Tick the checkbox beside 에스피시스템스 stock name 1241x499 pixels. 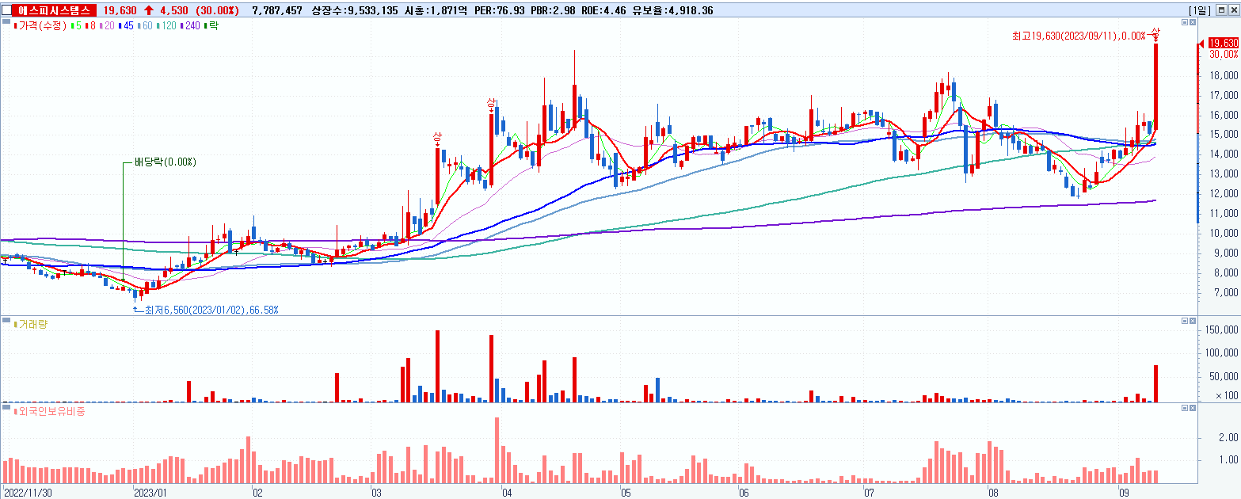click(x=8, y=10)
